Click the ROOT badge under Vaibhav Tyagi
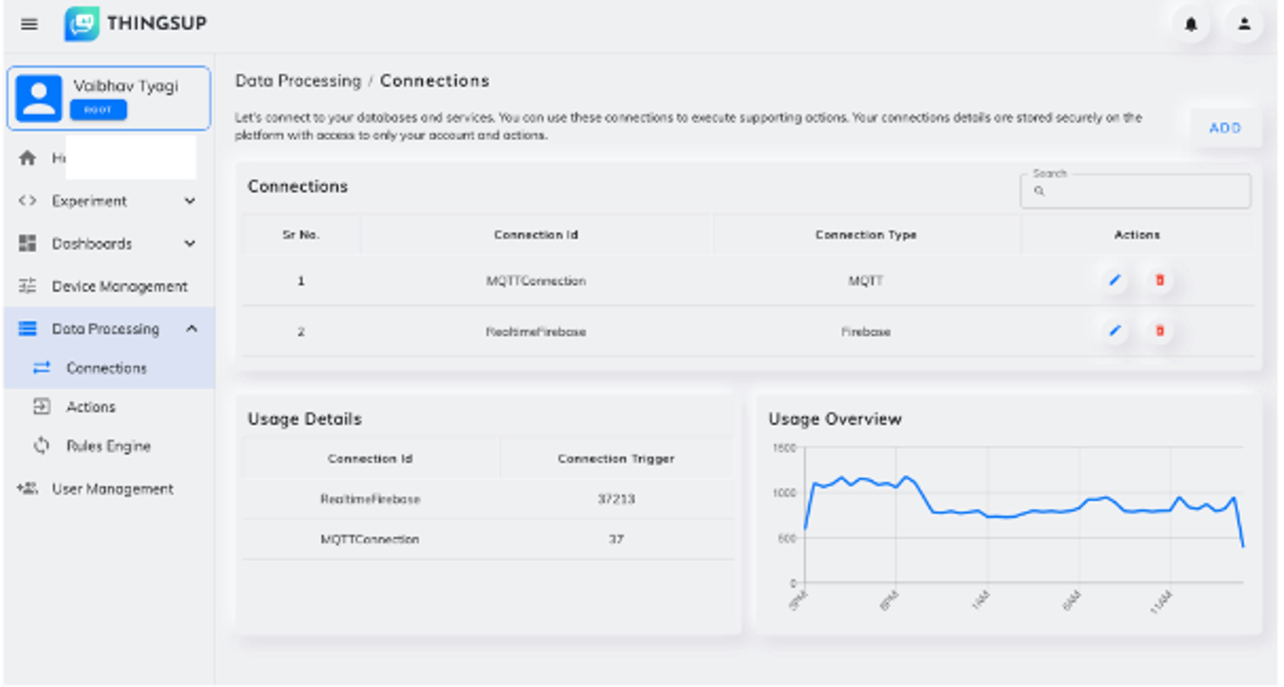Screen dimensions: 1284x687 coord(99,110)
